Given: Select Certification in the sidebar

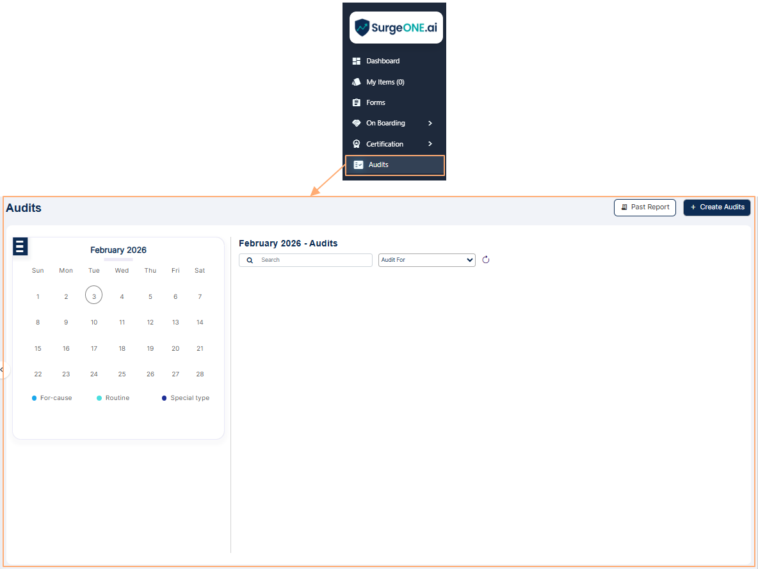Looking at the screenshot, I should [x=385, y=143].
